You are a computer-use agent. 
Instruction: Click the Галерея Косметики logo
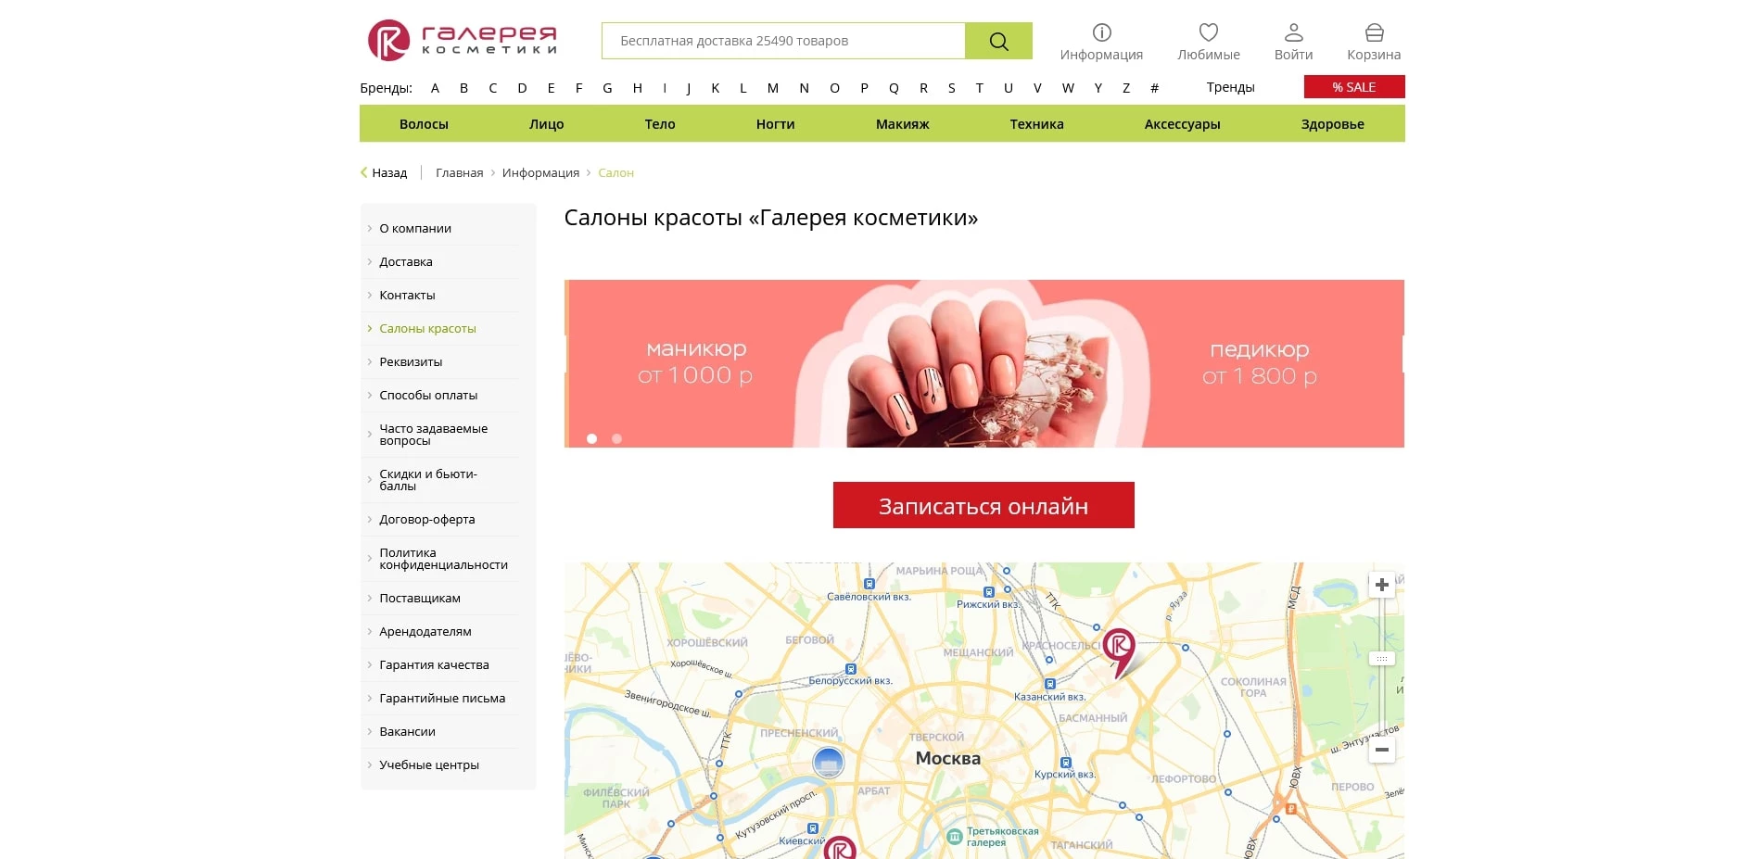(461, 39)
